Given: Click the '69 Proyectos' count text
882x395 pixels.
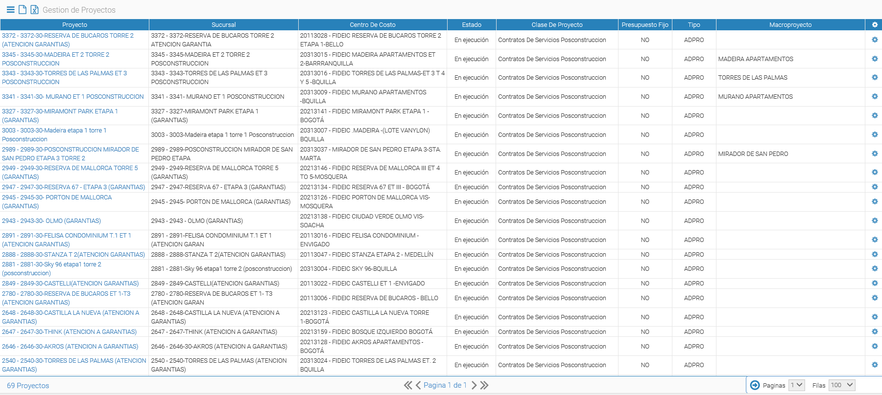Looking at the screenshot, I should 28,385.
